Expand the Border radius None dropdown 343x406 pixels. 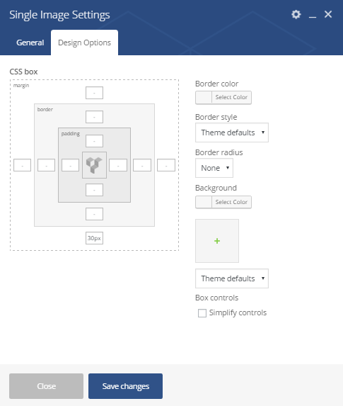(x=214, y=168)
